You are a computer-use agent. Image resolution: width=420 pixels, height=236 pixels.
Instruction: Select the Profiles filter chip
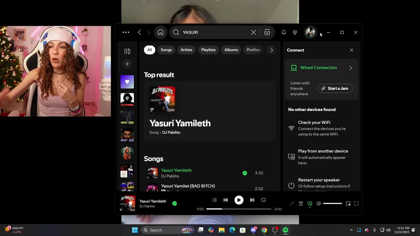coord(253,50)
